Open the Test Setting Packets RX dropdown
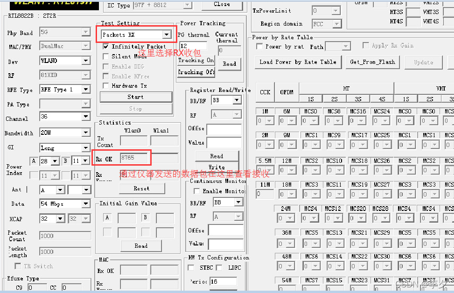The image size is (454, 293). [166, 35]
